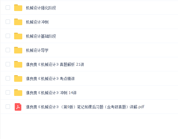
Task: Click the 机械设计导学 folder icon
Action: tap(18, 50)
